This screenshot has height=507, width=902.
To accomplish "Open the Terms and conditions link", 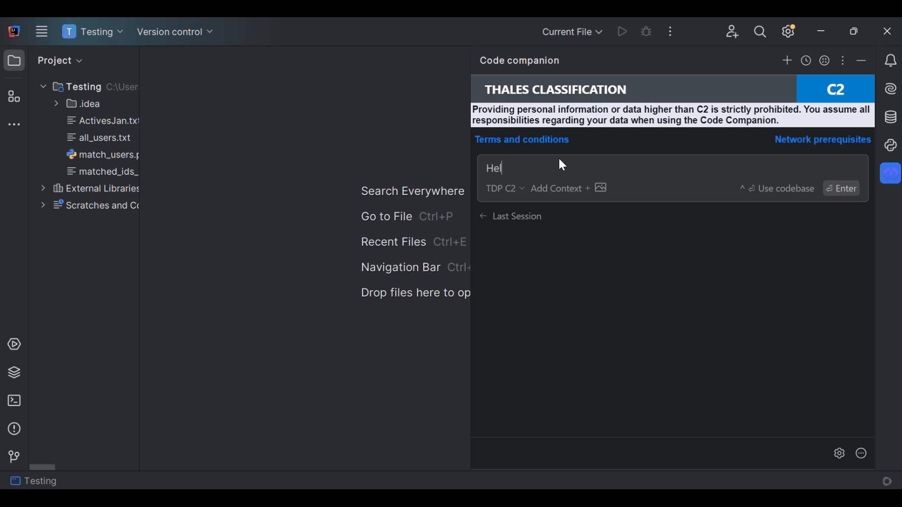I will click(x=522, y=139).
